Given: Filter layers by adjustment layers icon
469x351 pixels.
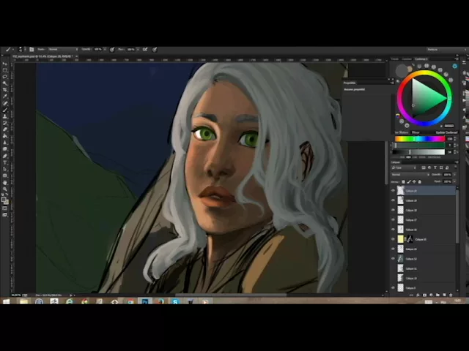Looking at the screenshot, I should (429, 167).
